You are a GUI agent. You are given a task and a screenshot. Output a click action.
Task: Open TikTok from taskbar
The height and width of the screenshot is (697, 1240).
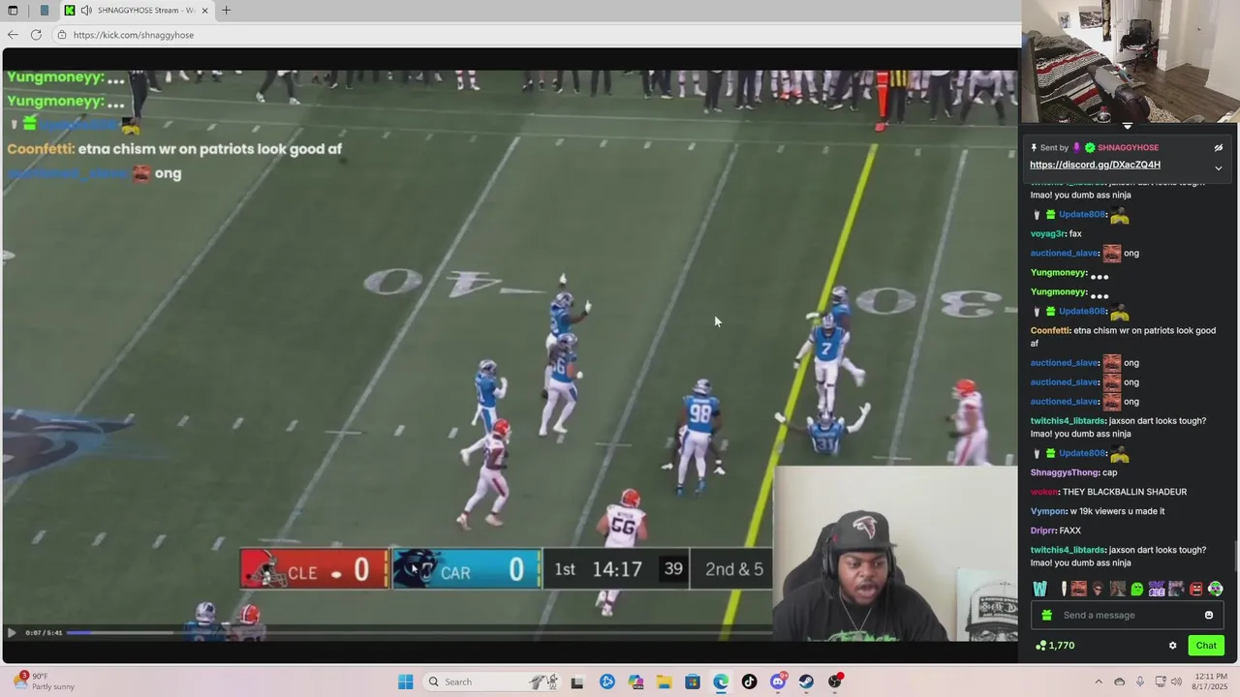(x=749, y=682)
